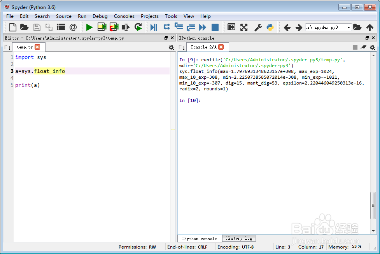
Task: Close the IPython console pane
Action: [x=373, y=38]
